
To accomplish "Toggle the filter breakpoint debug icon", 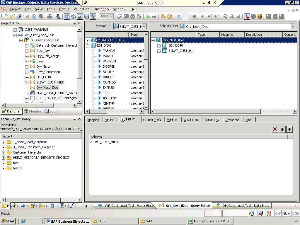I will 247,16.
